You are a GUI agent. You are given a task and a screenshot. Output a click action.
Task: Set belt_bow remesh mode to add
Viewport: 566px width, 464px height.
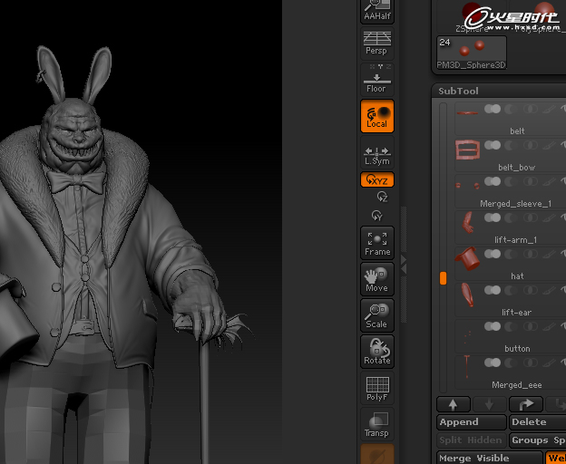pyautogui.click(x=493, y=145)
